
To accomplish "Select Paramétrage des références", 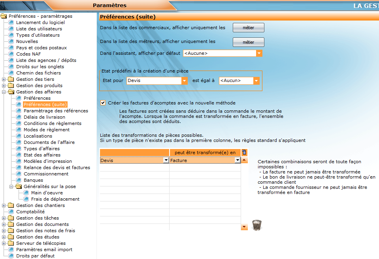I will pos(56,110).
